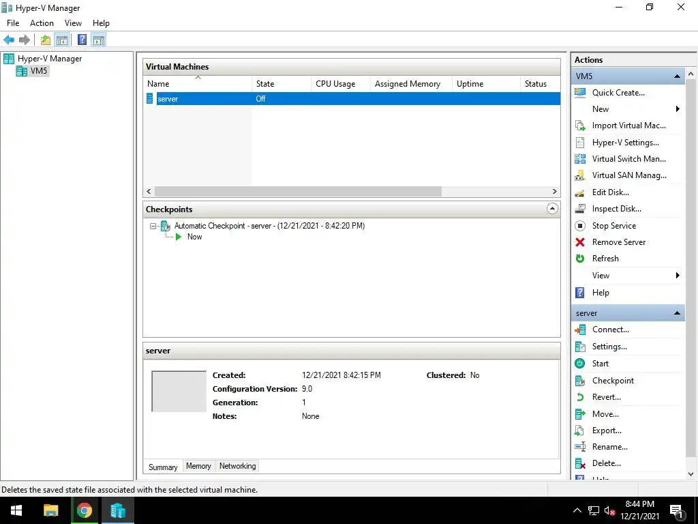698x524 pixels.
Task: Click the Import Virtual Machine icon
Action: (580, 126)
